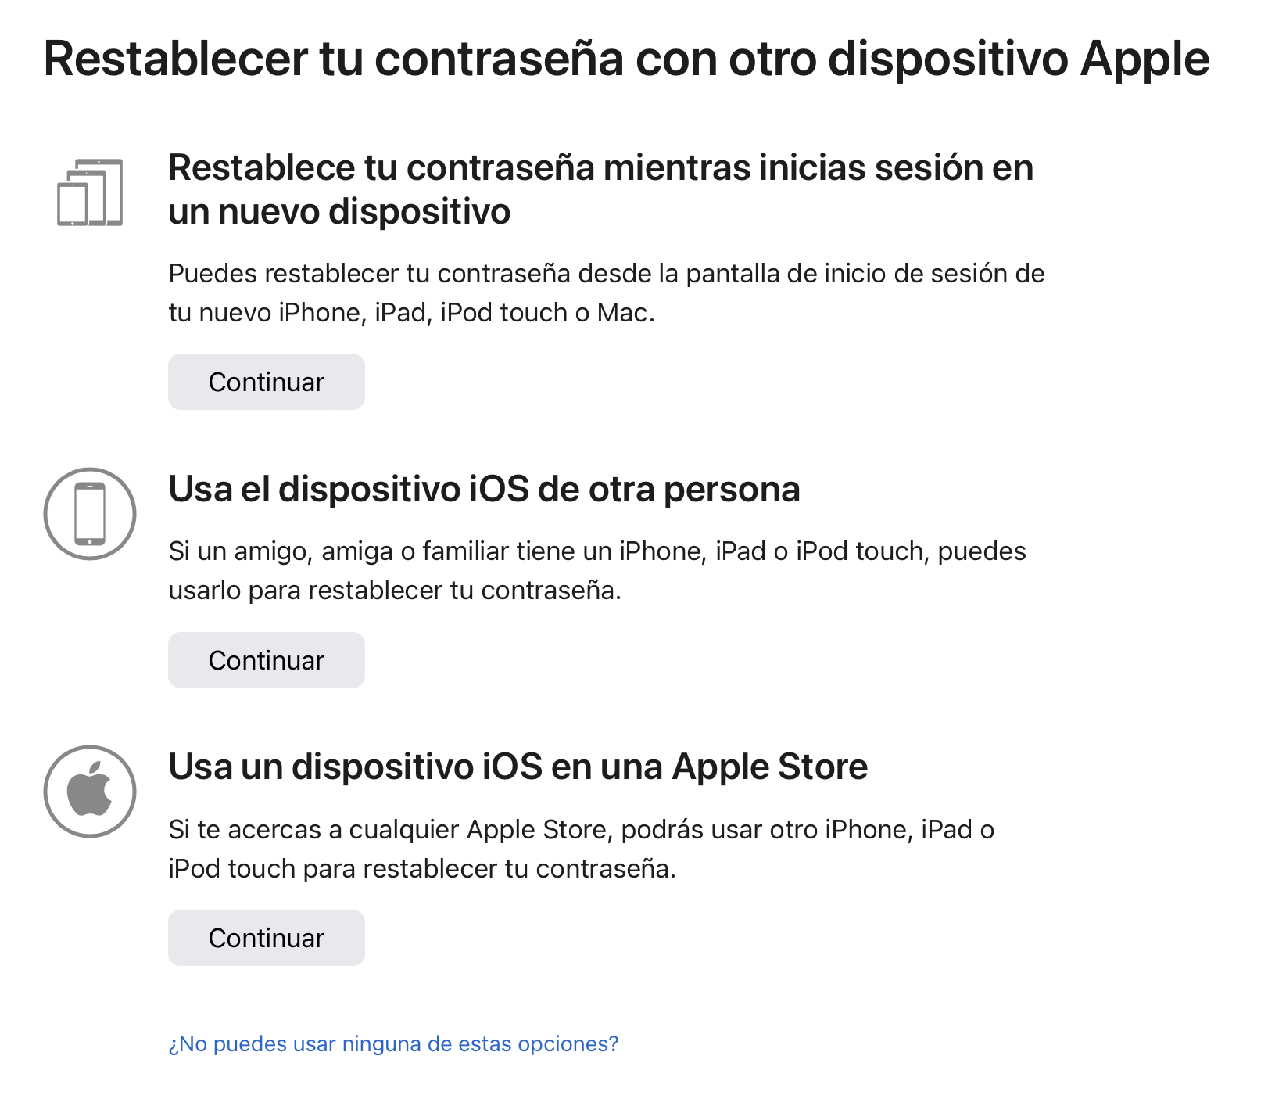Click the text line starting 'Puedes restablecer tu contraseña'
This screenshot has height=1106, width=1268.
tap(606, 274)
